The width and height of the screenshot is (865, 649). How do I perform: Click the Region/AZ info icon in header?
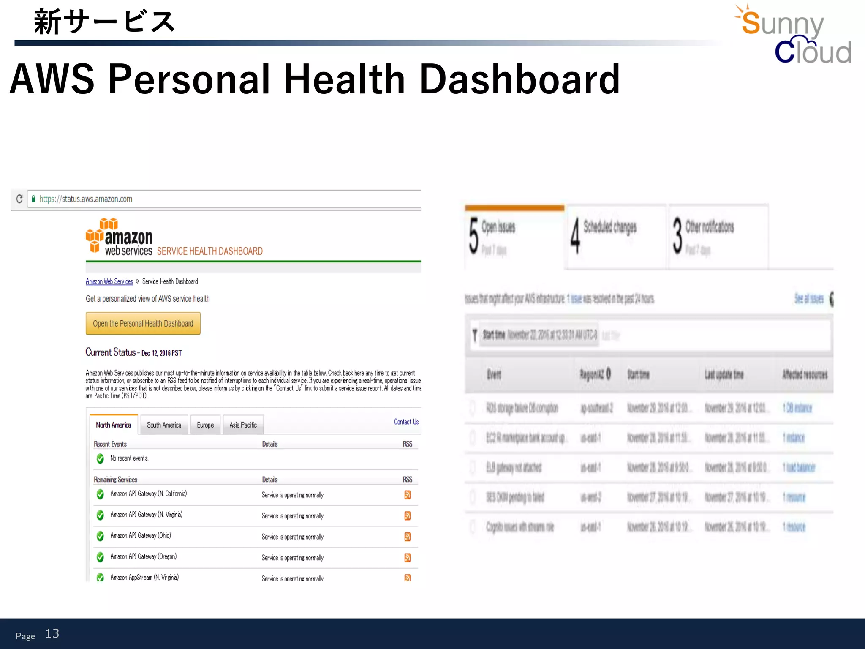tap(608, 374)
